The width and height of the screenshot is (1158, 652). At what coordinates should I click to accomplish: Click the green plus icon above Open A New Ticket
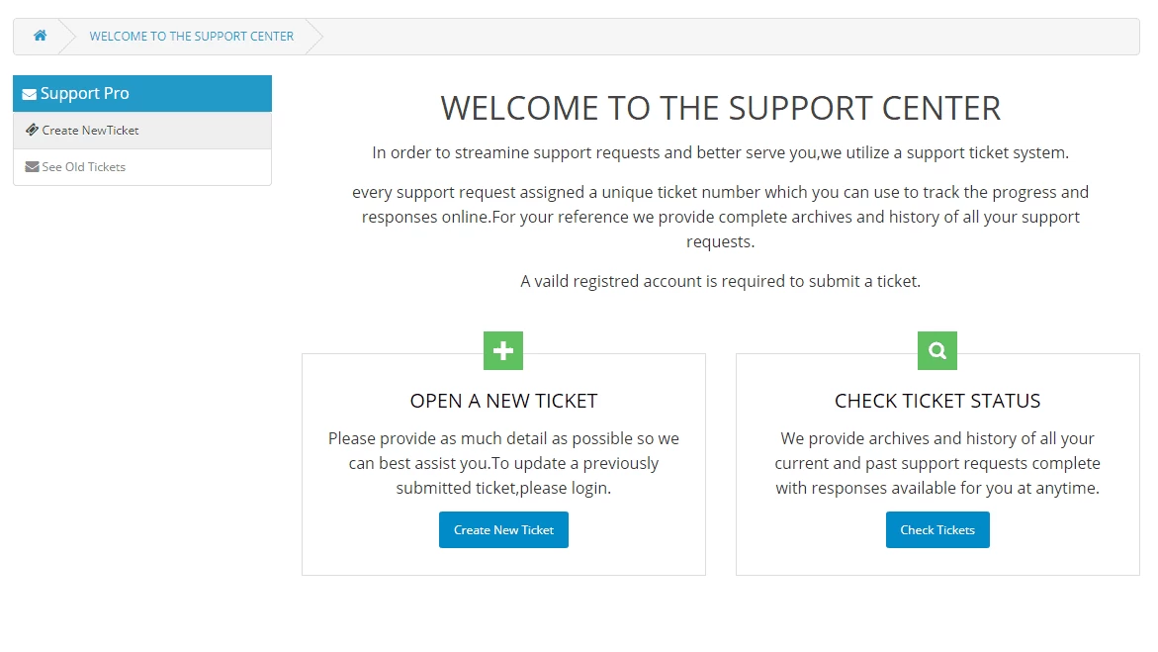pyautogui.click(x=503, y=350)
